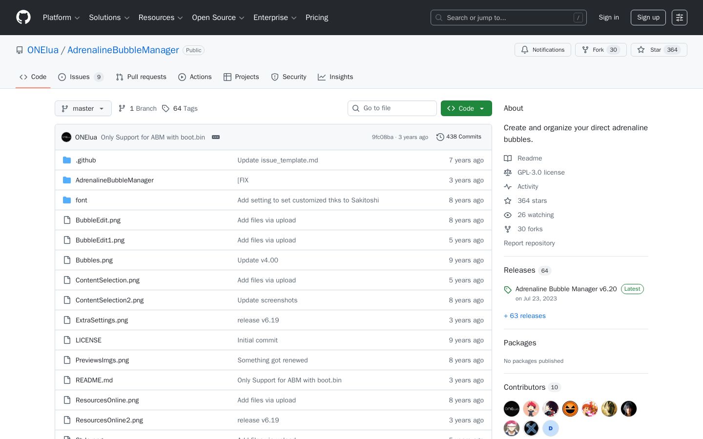Click the bell icon in Notifications button
Image resolution: width=703 pixels, height=439 pixels.
525,50
